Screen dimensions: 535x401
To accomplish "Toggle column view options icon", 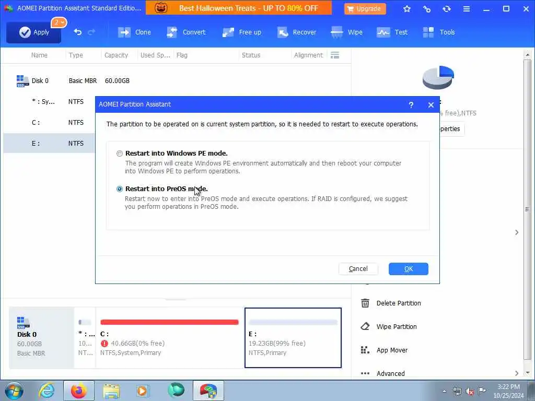I will pyautogui.click(x=335, y=55).
